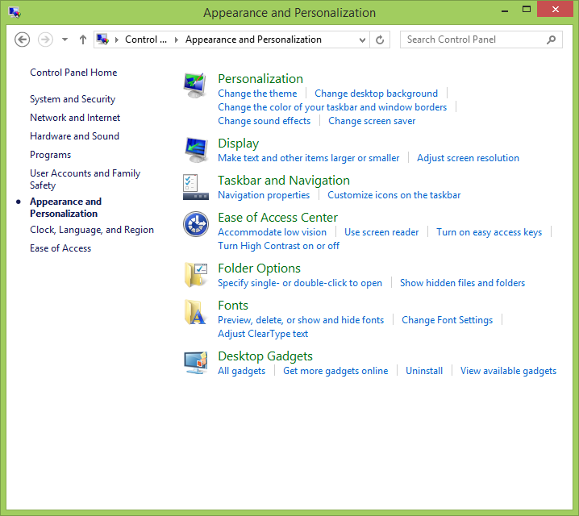Click Adjust screen resolution link
The height and width of the screenshot is (516, 579).
click(x=468, y=158)
